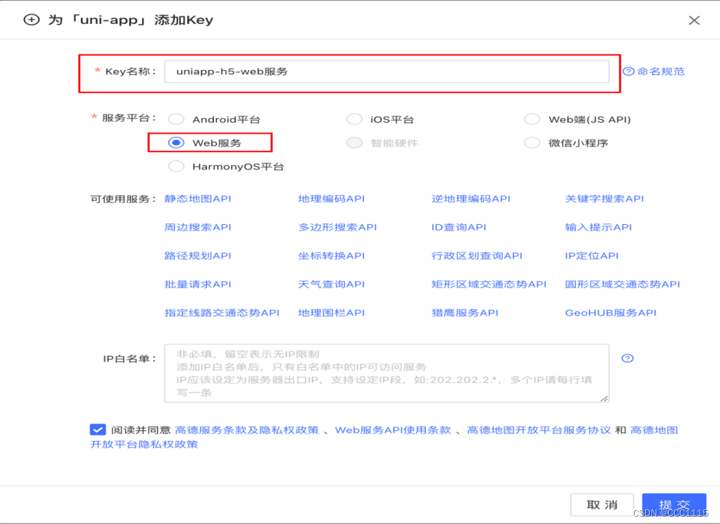The image size is (720, 524).
Task: Open the 路径规划API link
Action: pos(197,255)
